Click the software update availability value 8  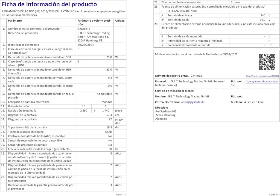(x=111, y=154)
